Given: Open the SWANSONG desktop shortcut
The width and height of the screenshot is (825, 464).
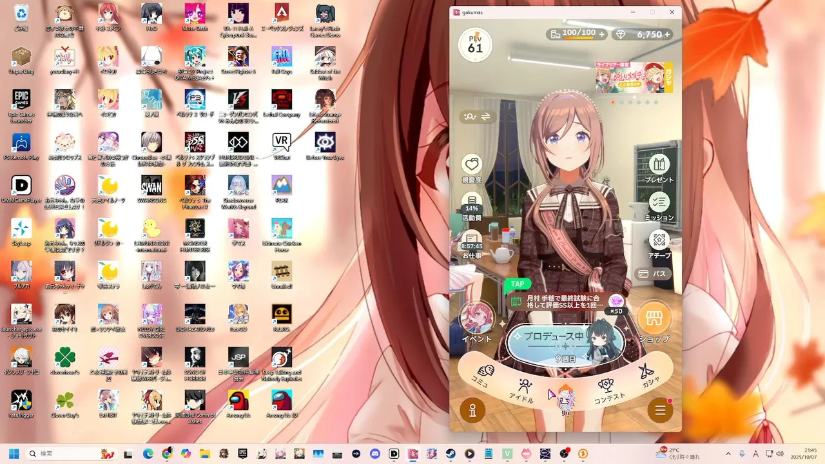Looking at the screenshot, I should 151,189.
